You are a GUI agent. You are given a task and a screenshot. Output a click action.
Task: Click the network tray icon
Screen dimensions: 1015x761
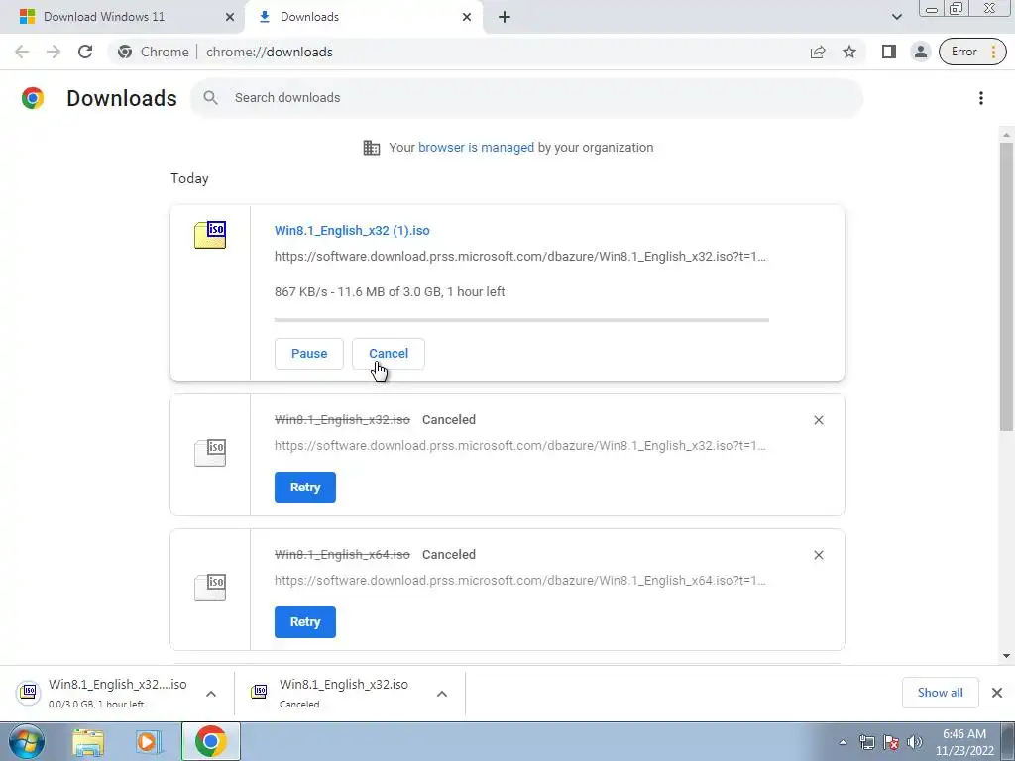[x=866, y=742]
